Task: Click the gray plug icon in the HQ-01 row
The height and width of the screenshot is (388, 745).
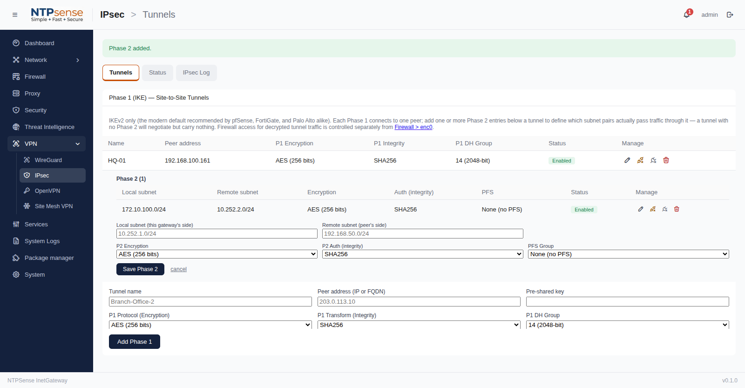Action: [x=653, y=160]
